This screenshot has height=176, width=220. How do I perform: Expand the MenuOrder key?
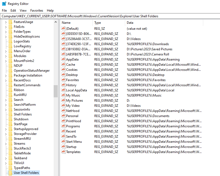(6, 51)
